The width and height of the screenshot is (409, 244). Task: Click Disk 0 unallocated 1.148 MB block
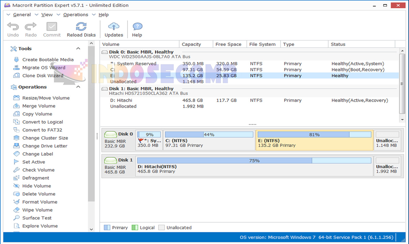tap(388, 140)
